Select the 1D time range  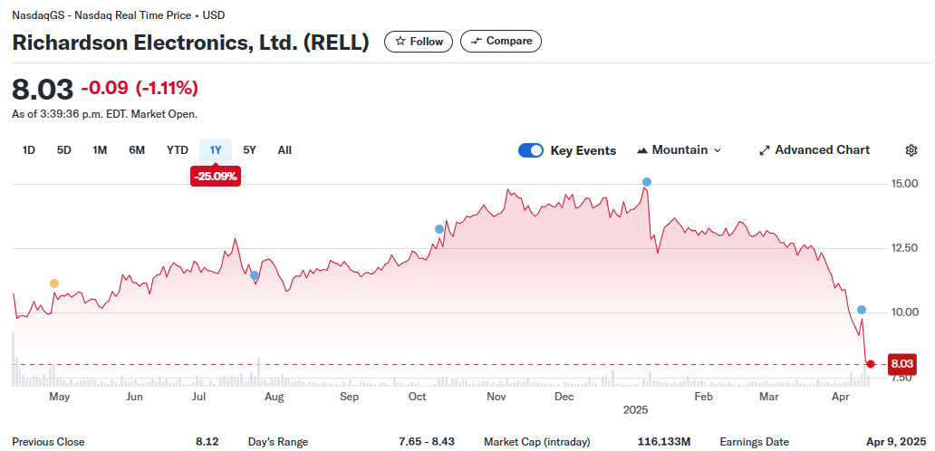[29, 150]
